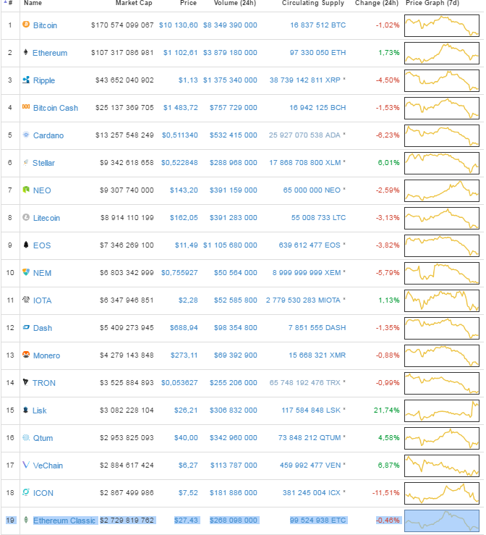Open Dash 24h volume $98 354 800
The height and width of the screenshot is (535, 486).
pyautogui.click(x=234, y=328)
